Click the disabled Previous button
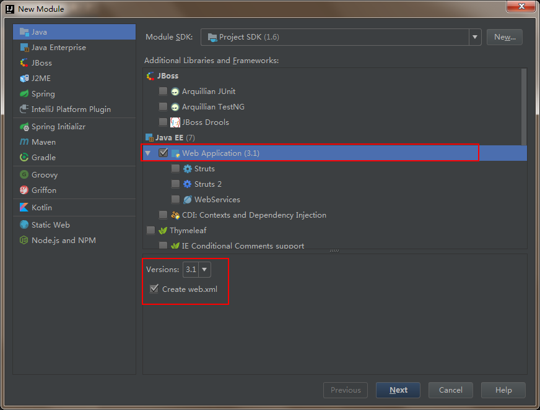Image resolution: width=540 pixels, height=410 pixels. (x=346, y=390)
